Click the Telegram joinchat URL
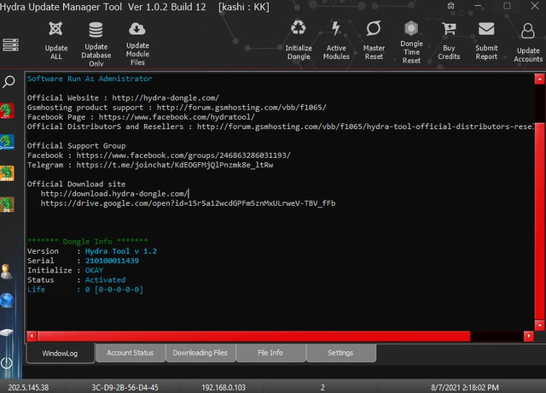Screen dimensions: 546x393 (175, 165)
